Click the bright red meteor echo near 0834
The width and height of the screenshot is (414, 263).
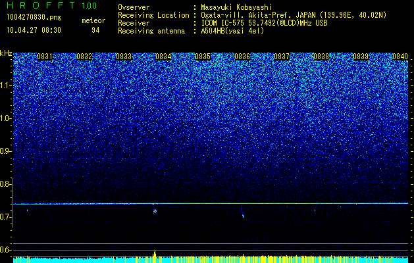point(155,211)
